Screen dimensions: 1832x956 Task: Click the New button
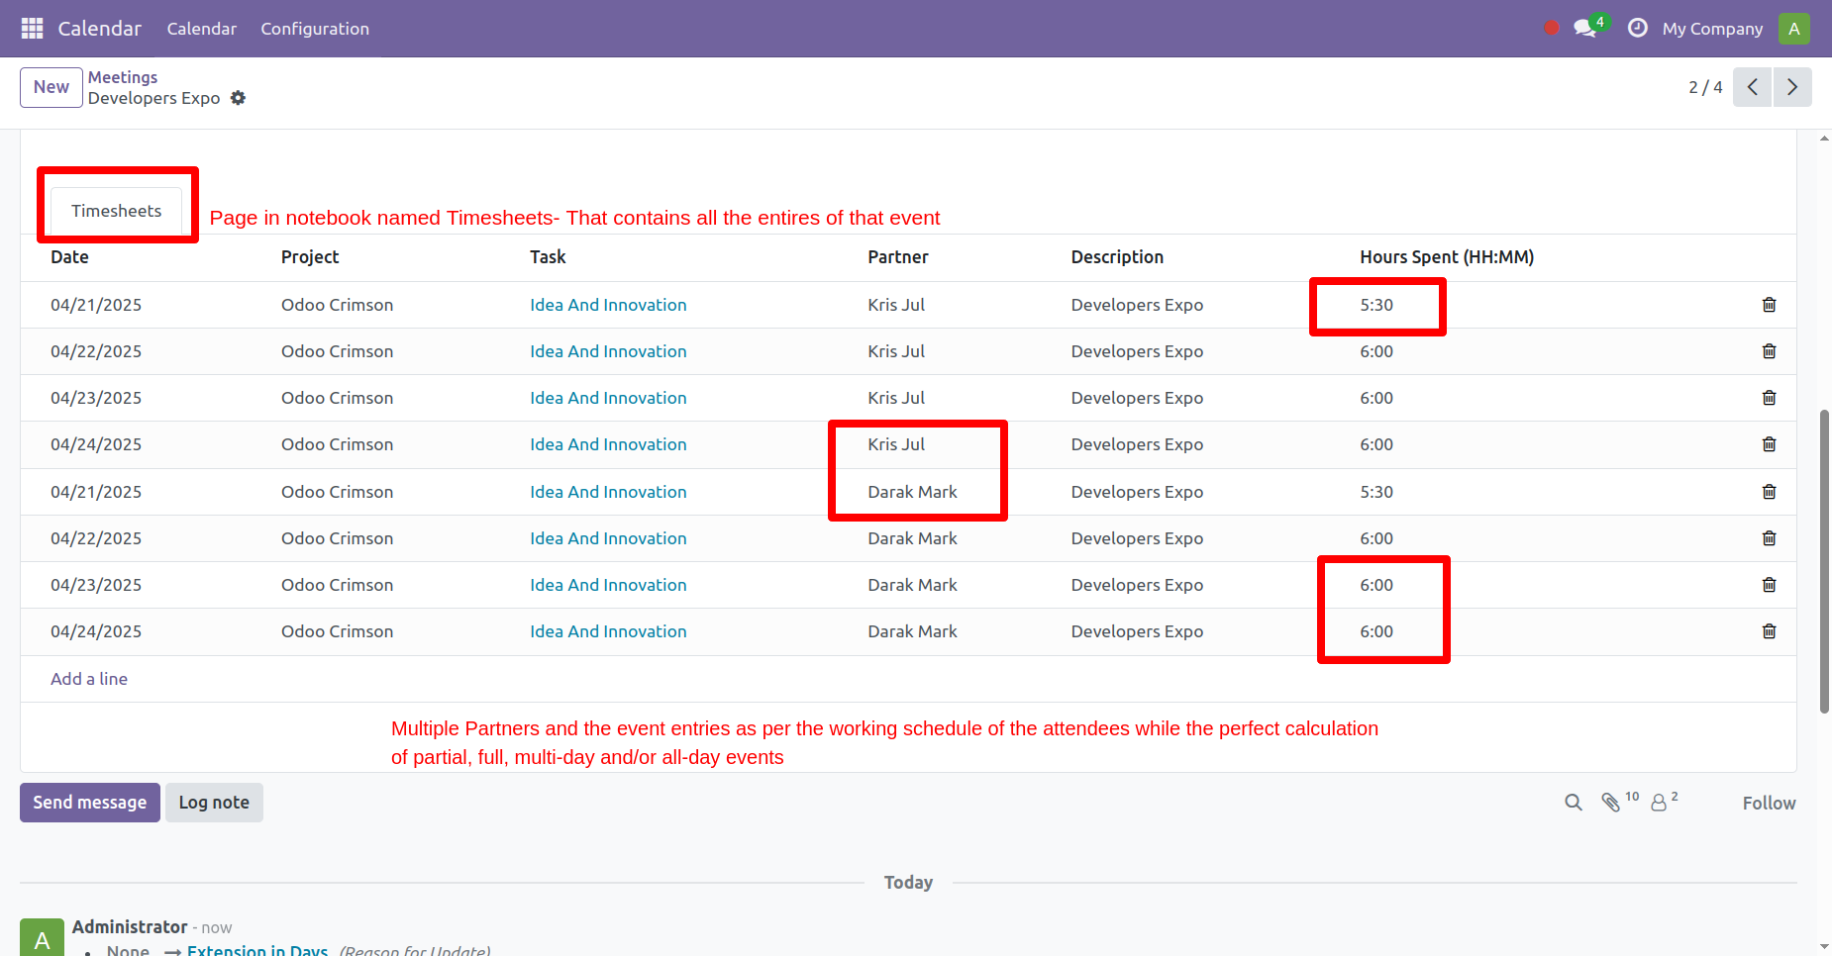51,87
